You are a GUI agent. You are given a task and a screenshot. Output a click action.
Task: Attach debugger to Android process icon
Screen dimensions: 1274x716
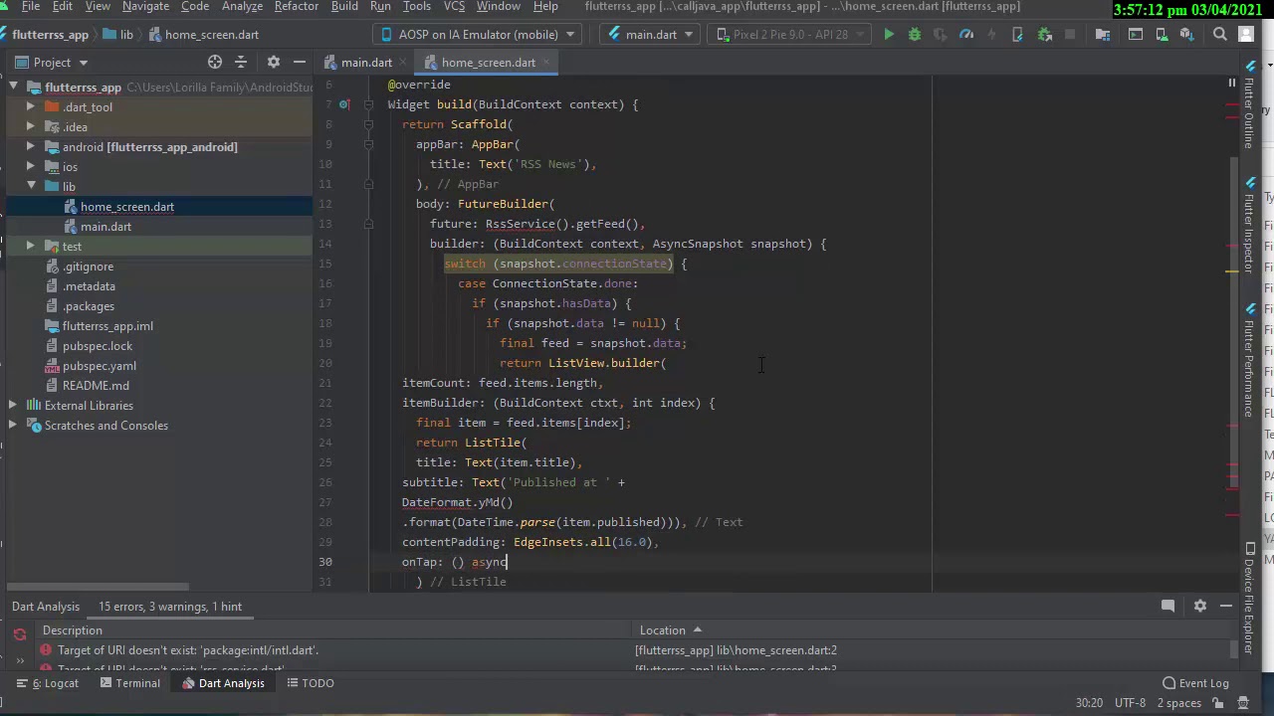[1044, 35]
